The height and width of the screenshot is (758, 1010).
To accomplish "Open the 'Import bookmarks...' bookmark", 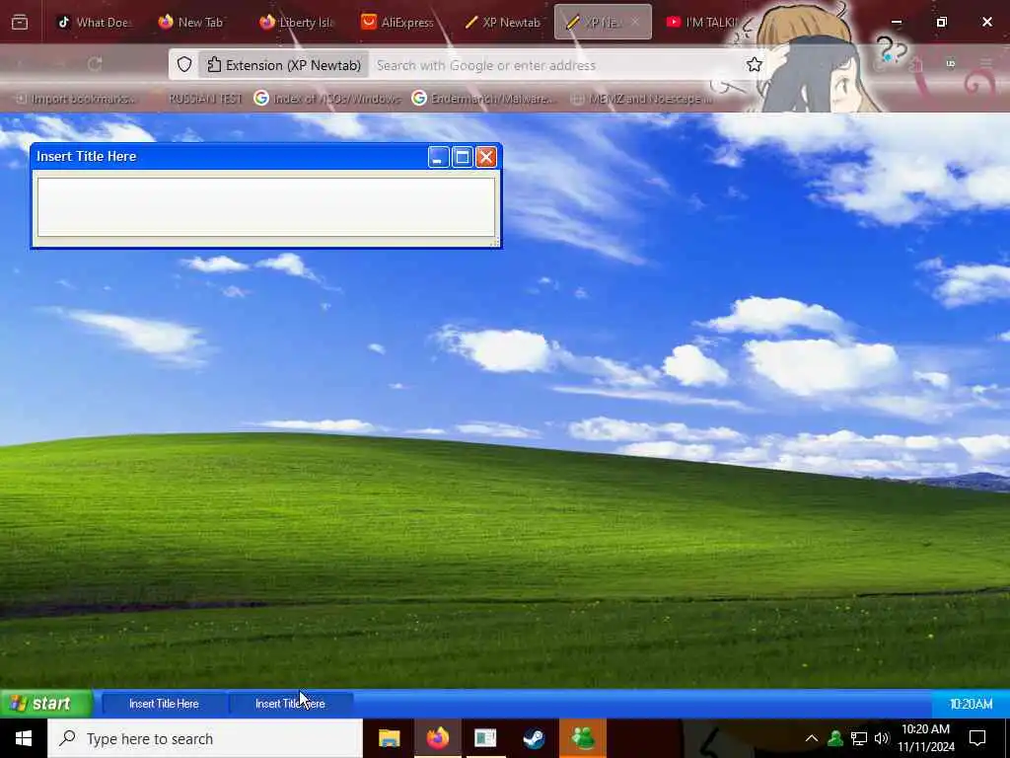I will pos(75,99).
